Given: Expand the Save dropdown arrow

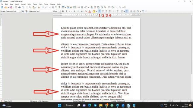Looking at the screenshot, I should point(13,7).
